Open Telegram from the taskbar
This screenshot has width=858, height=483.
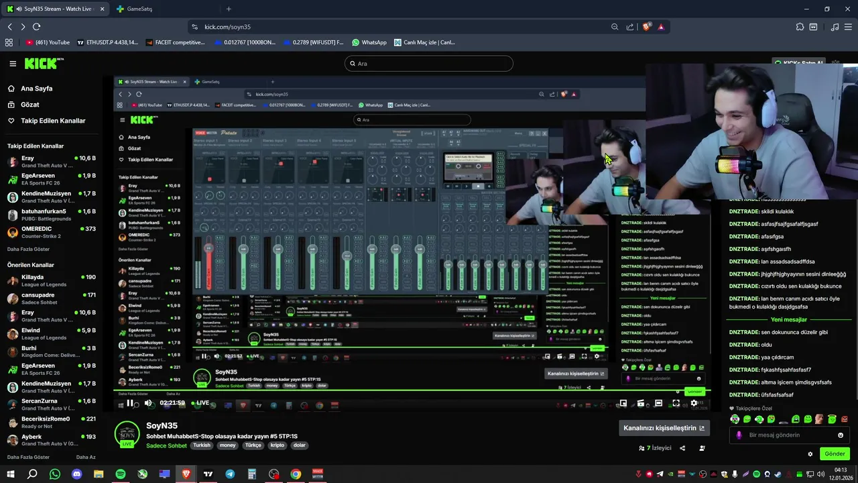(x=230, y=474)
